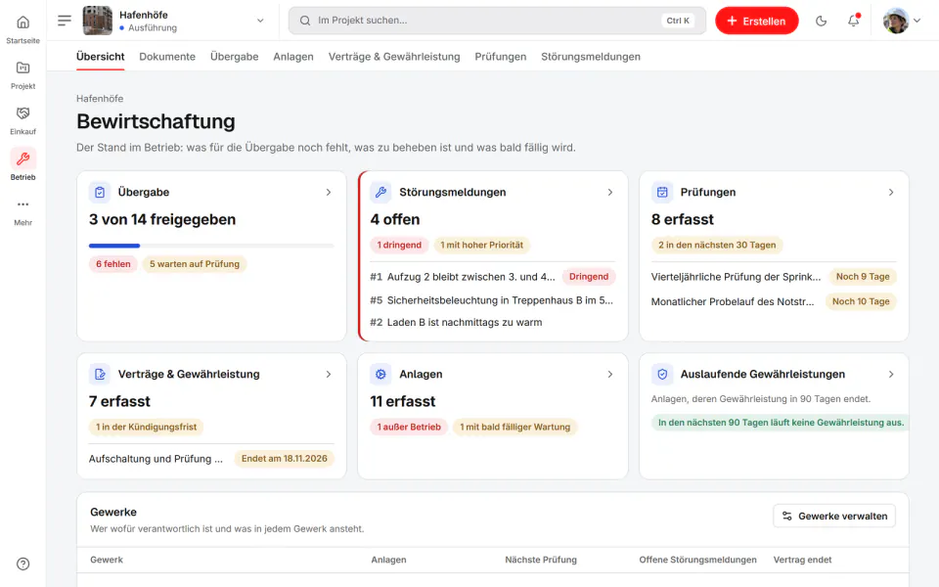Go to the Prüfungen tab
The width and height of the screenshot is (939, 587).
[x=501, y=57]
